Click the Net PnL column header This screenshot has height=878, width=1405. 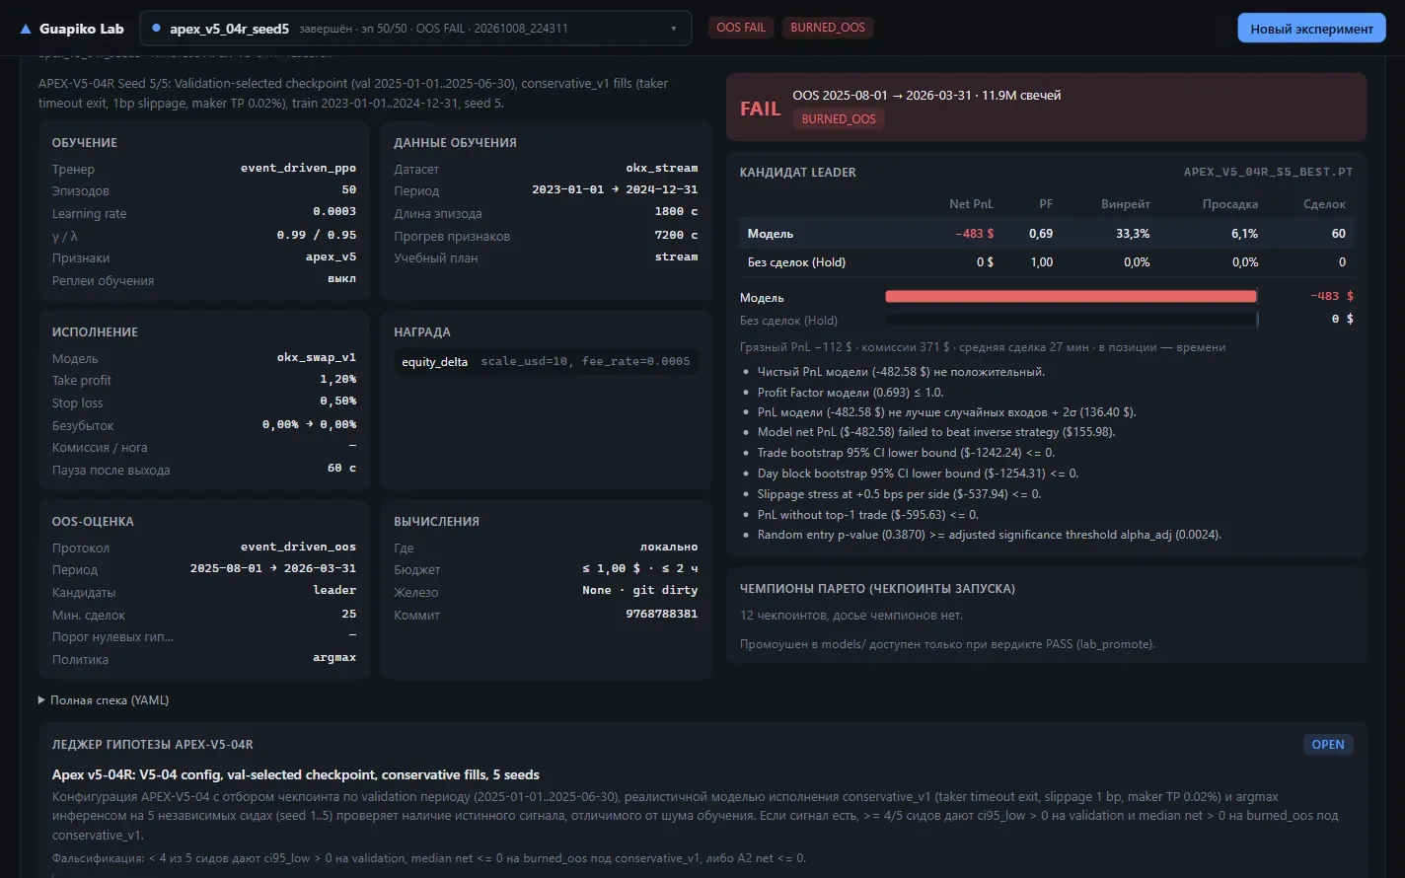(971, 204)
